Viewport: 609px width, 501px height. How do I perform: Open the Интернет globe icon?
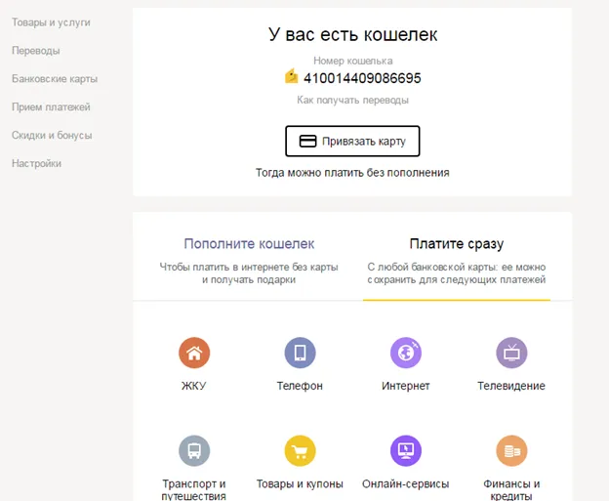pyautogui.click(x=405, y=353)
